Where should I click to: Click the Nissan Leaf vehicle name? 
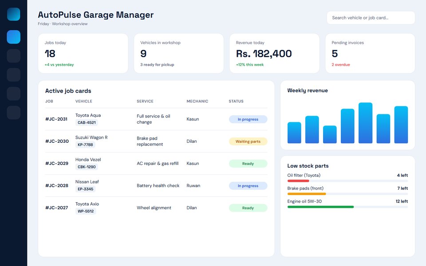click(87, 182)
